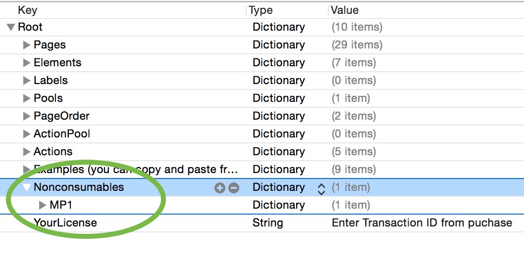Expand the Actions dictionary
524x268 pixels.
27,152
